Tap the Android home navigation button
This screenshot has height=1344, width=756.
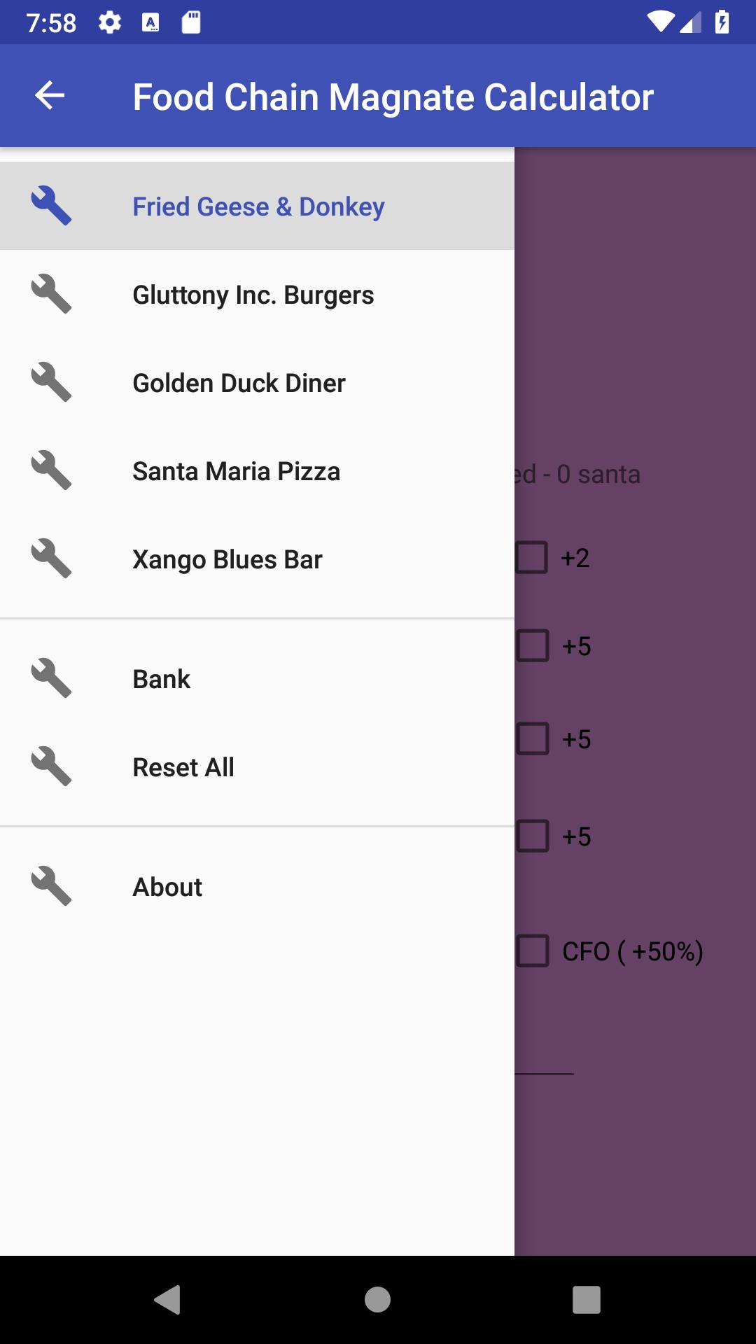tap(377, 1300)
